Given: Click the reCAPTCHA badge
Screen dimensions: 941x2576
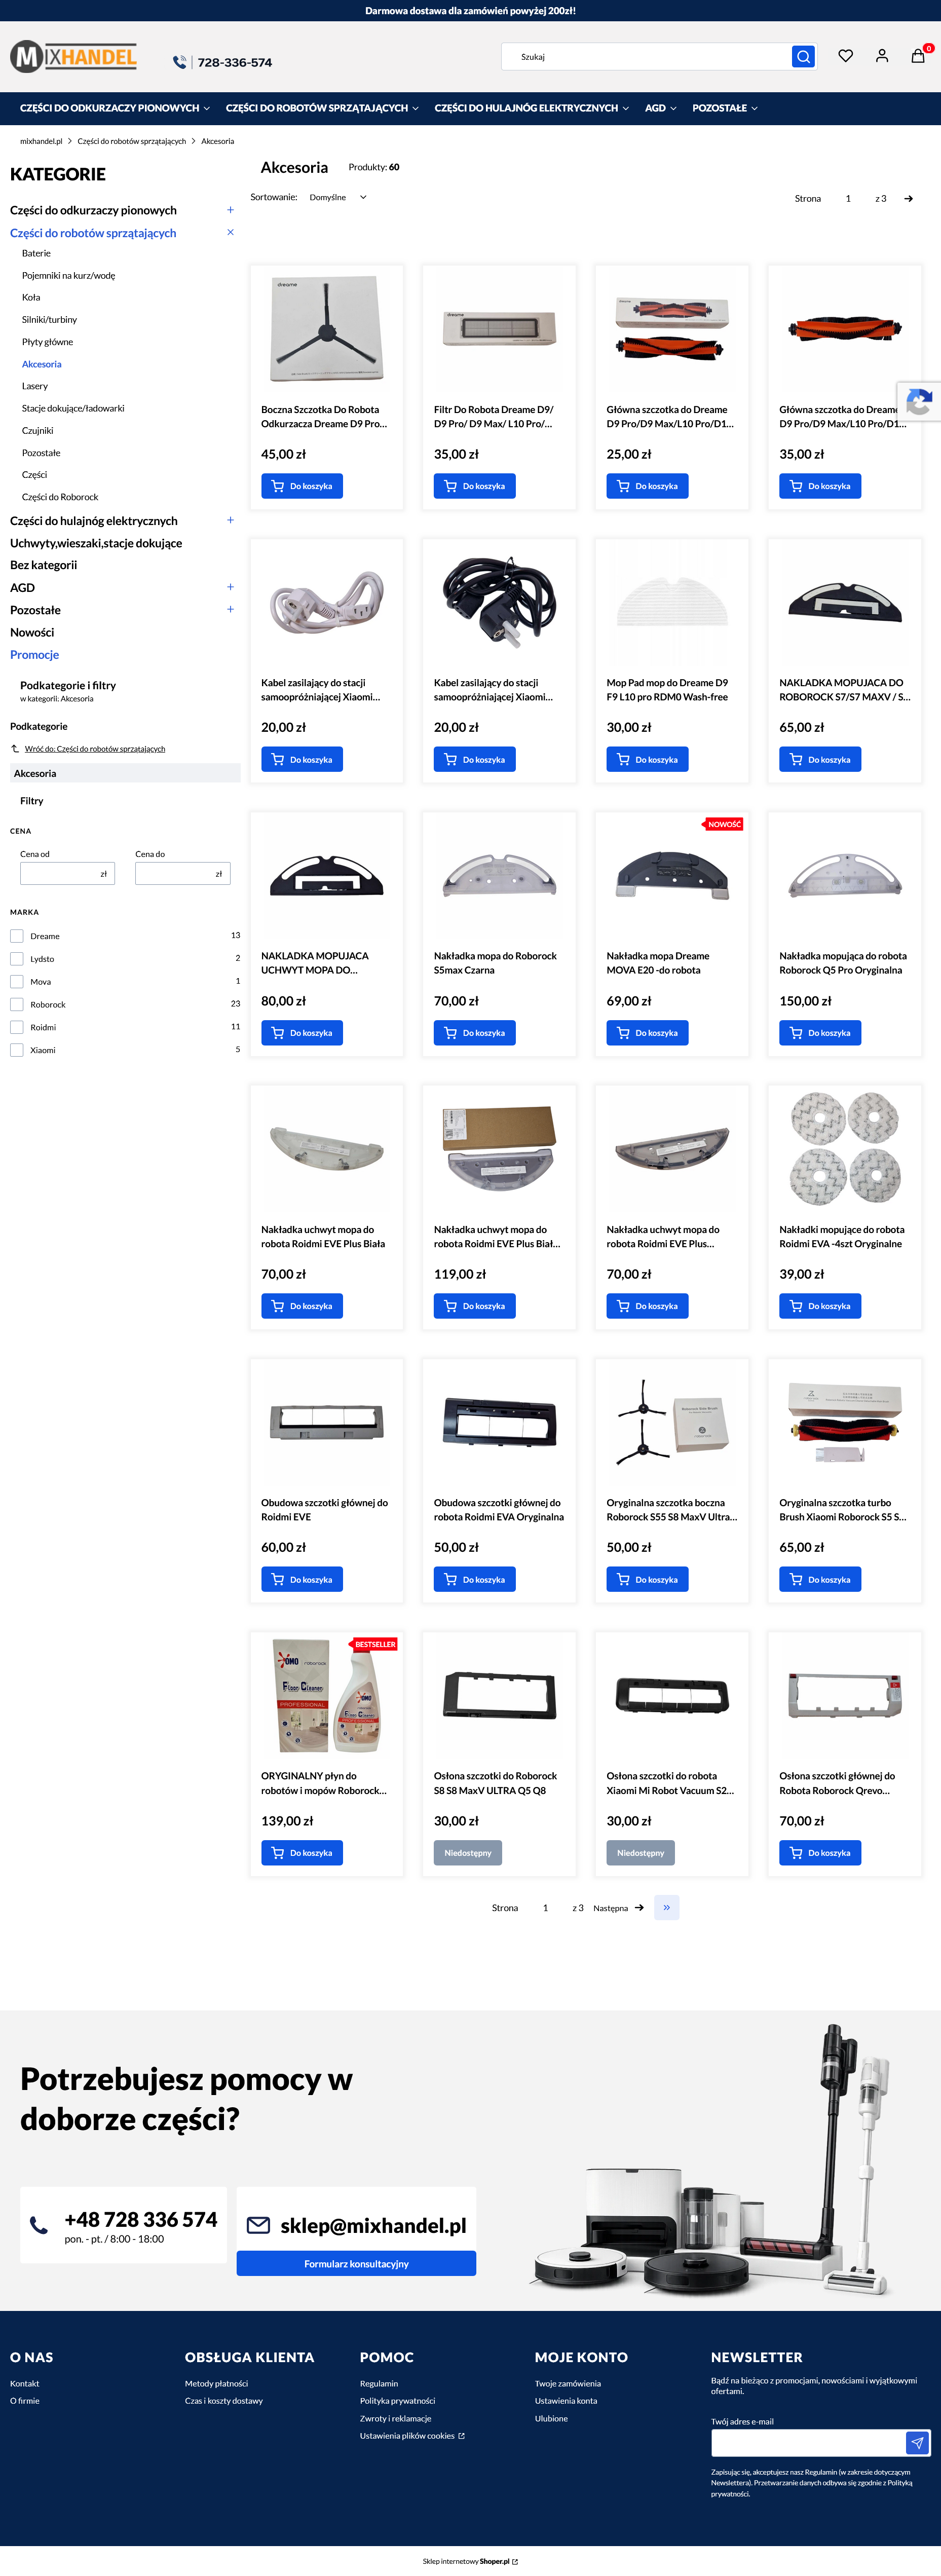Looking at the screenshot, I should pyautogui.click(x=919, y=402).
